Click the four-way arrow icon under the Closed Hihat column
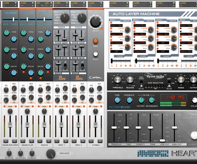The width and height of the screenshot is (197, 164). click(153, 66)
